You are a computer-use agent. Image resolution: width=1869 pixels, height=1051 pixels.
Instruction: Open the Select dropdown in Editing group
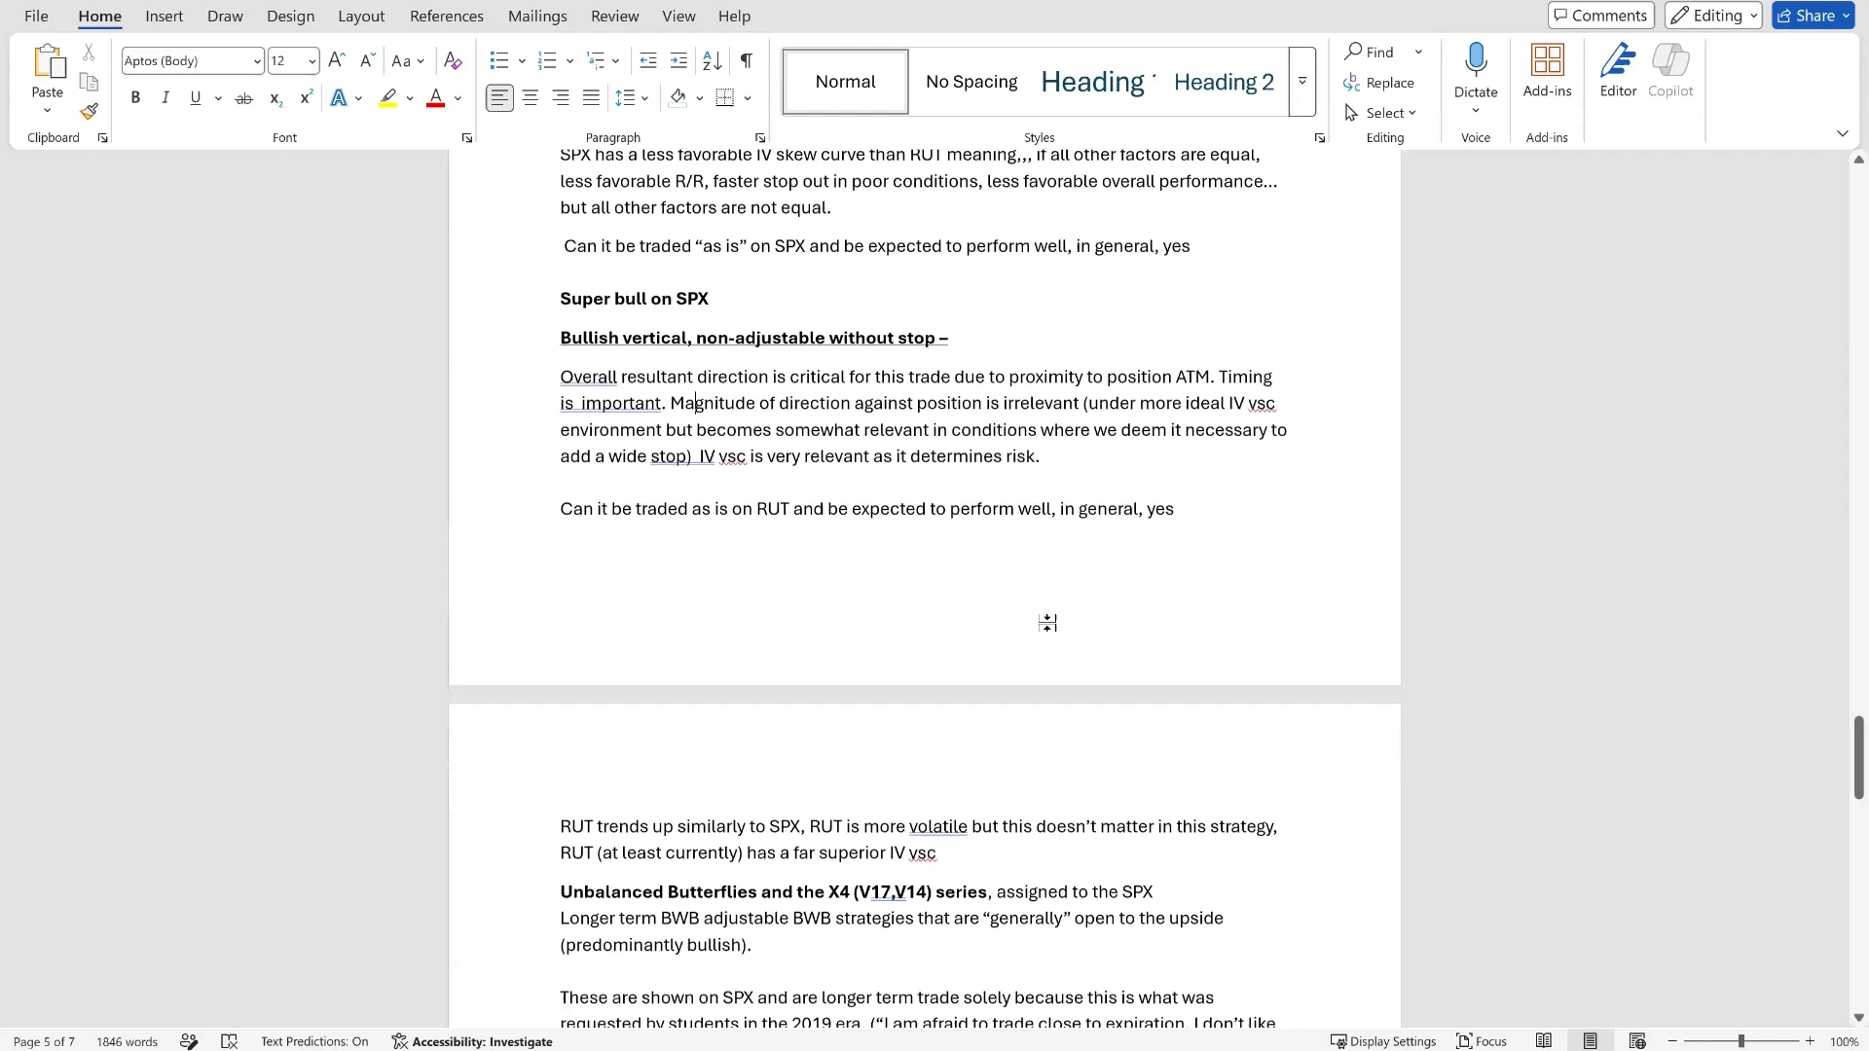pyautogui.click(x=1380, y=113)
